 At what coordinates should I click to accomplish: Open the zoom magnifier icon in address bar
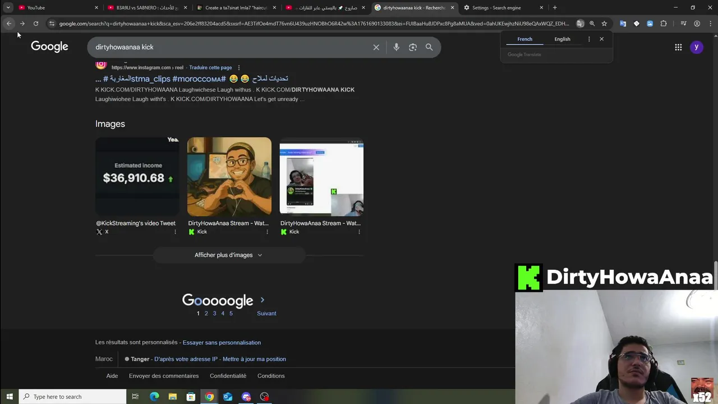[x=592, y=24]
